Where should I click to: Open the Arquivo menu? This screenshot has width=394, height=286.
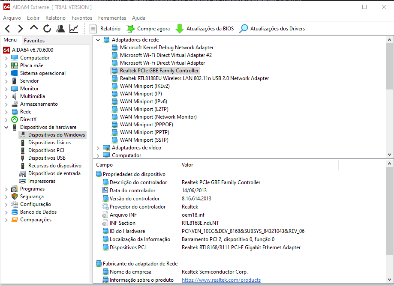12,18
